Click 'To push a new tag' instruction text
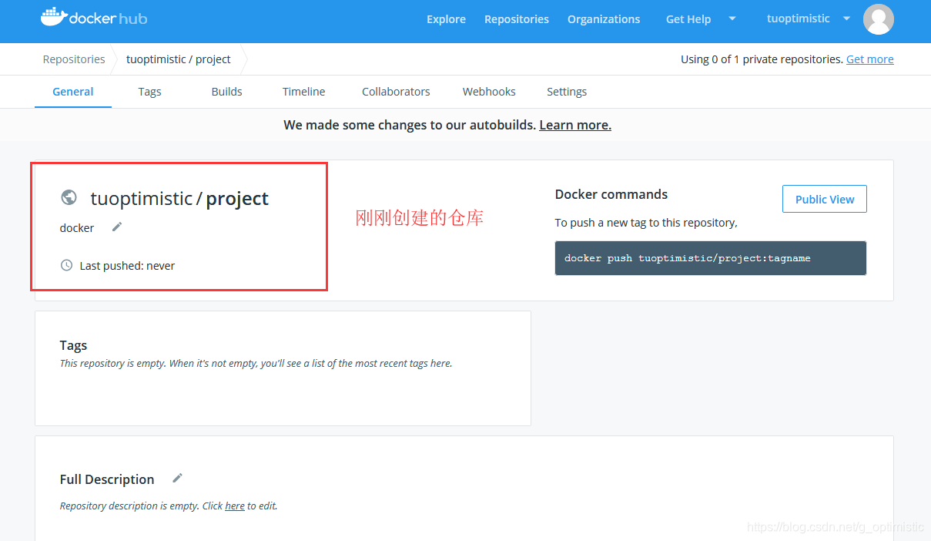Image resolution: width=931 pixels, height=541 pixels. click(646, 223)
